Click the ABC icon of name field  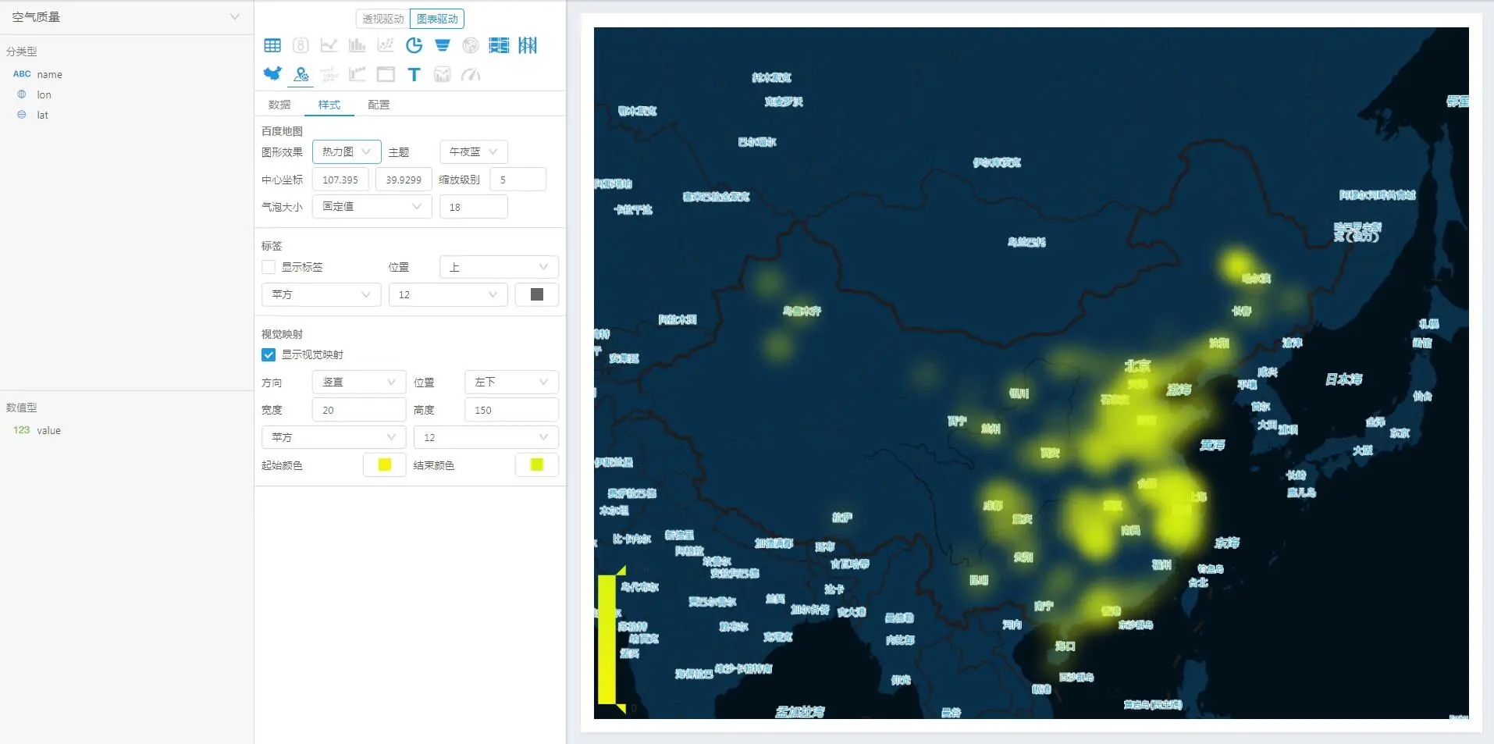tap(22, 74)
